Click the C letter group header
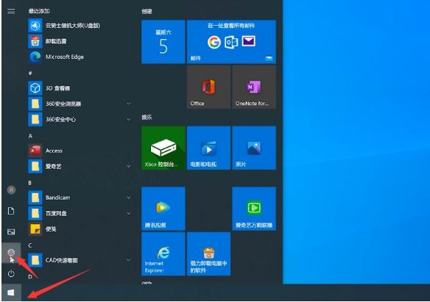The image size is (430, 302). [x=30, y=245]
